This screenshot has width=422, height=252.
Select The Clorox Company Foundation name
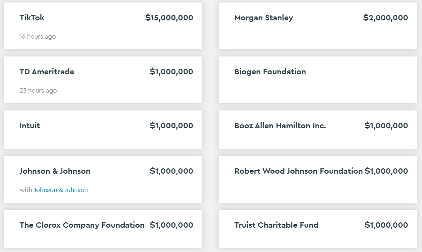pyautogui.click(x=82, y=225)
